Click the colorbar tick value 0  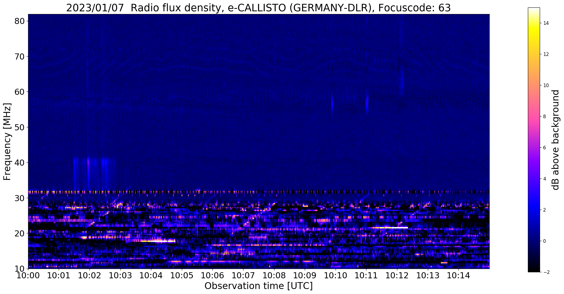[544, 241]
